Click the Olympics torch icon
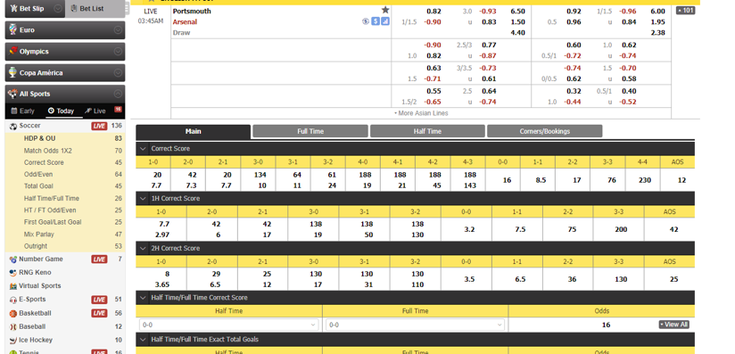 tap(12, 51)
